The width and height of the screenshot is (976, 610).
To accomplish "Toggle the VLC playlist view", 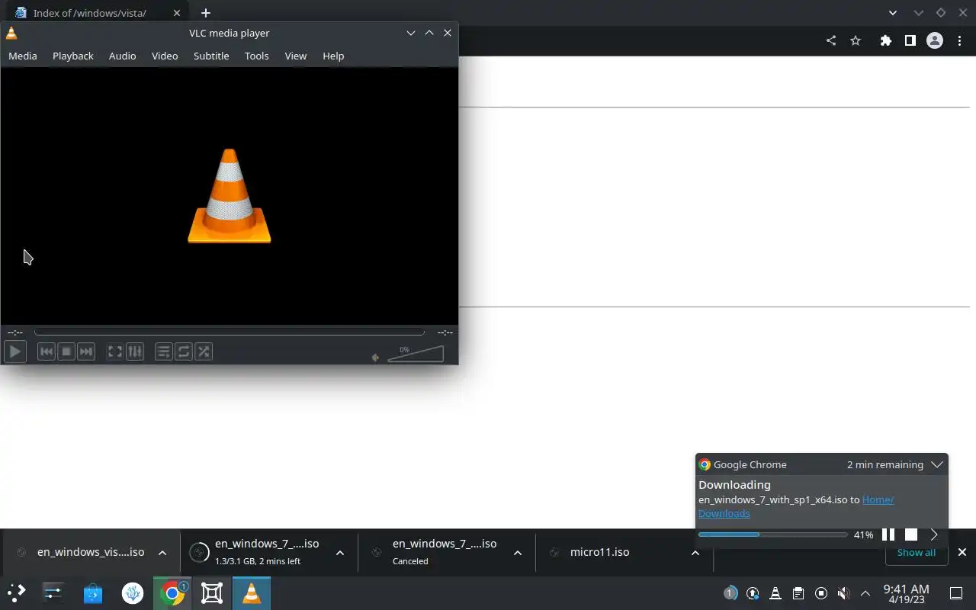I will (164, 352).
